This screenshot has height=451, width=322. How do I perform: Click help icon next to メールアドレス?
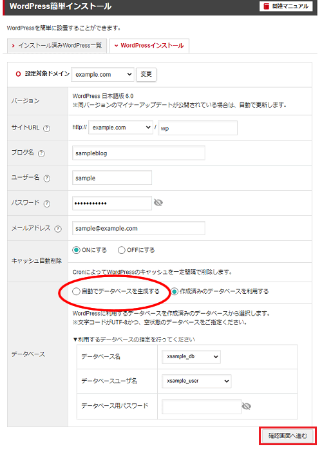[x=58, y=229]
